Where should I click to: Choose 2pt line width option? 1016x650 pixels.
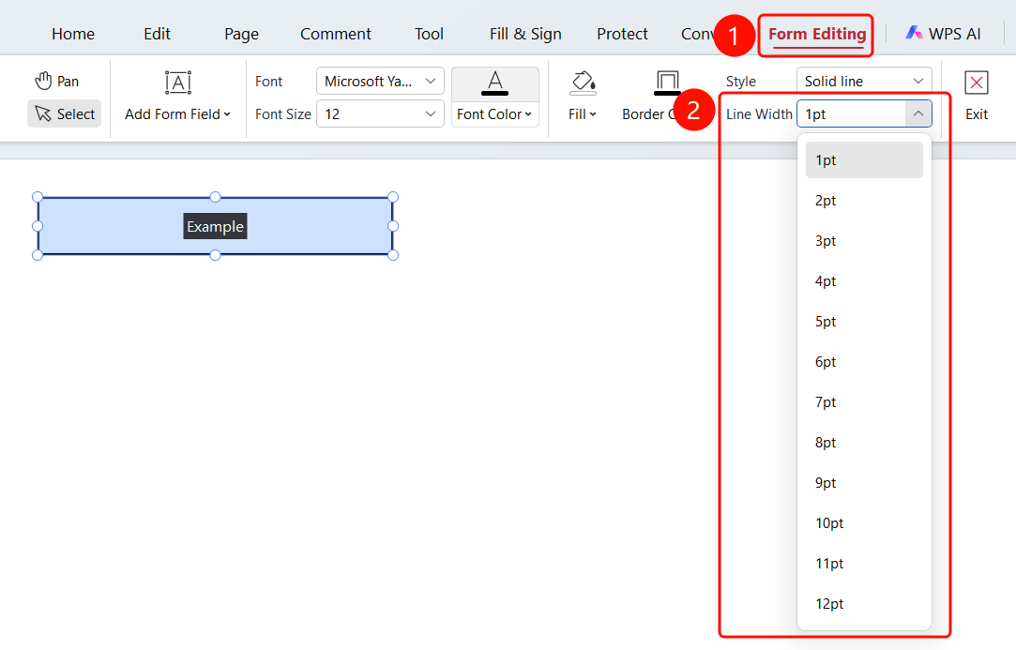coord(864,200)
